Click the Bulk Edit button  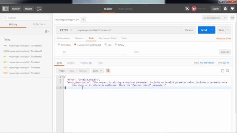pos(225,52)
